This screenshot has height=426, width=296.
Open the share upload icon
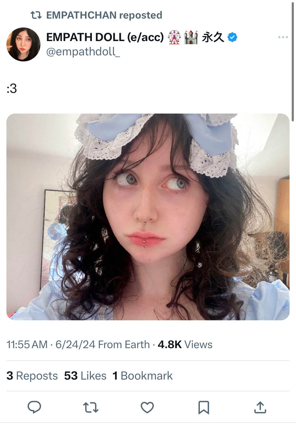pyautogui.click(x=260, y=407)
